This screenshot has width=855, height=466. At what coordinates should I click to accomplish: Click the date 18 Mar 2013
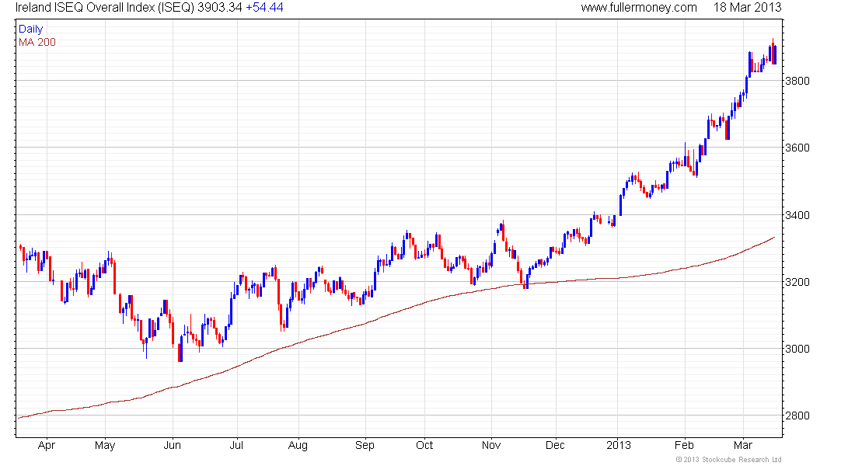coord(747,7)
